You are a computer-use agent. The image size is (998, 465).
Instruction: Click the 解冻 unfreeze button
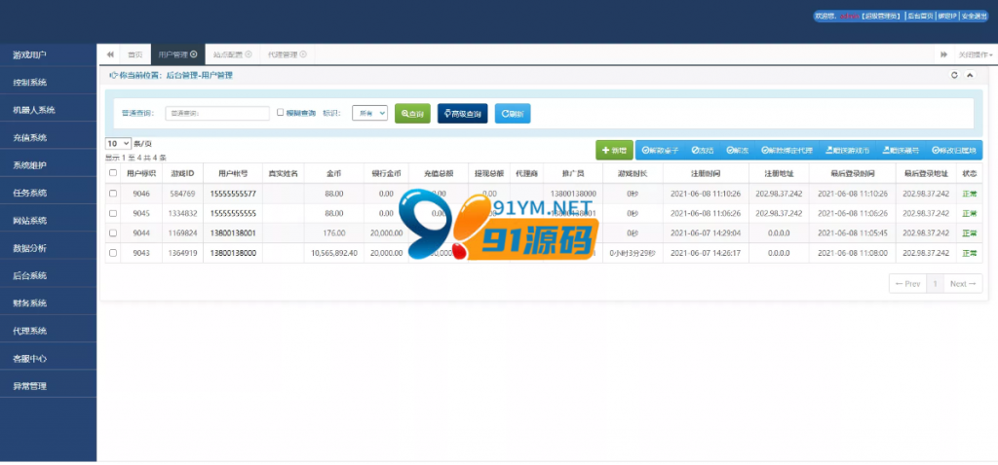click(737, 151)
